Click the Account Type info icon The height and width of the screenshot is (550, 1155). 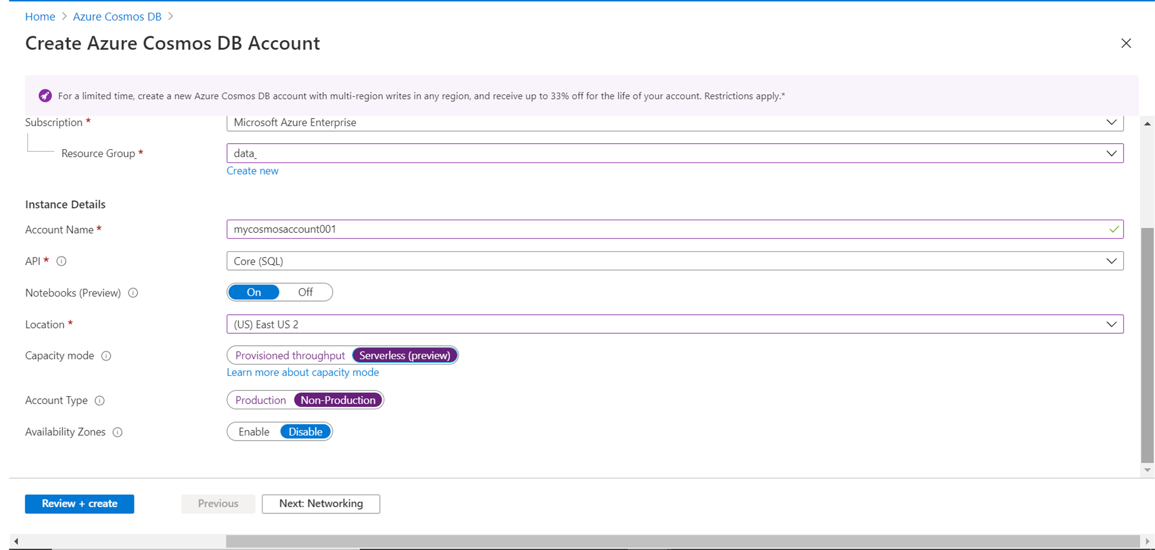coord(100,401)
